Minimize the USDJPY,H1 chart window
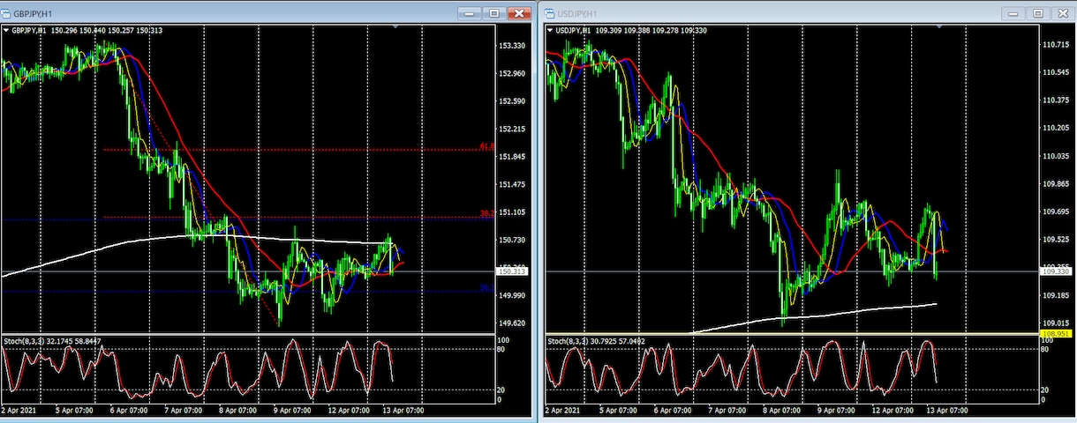This screenshot has height=423, width=1077. click(1015, 13)
